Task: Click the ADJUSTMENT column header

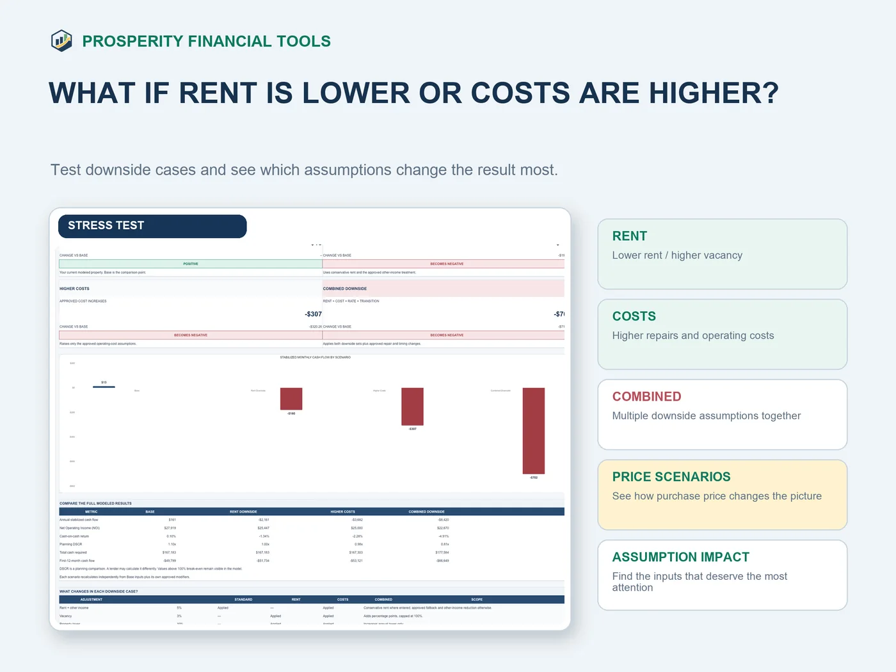Action: 92,600
